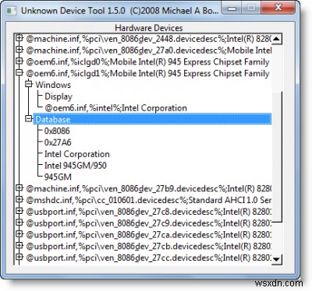Expand the usbport.inf dev_27ca node

[x=19, y=234]
